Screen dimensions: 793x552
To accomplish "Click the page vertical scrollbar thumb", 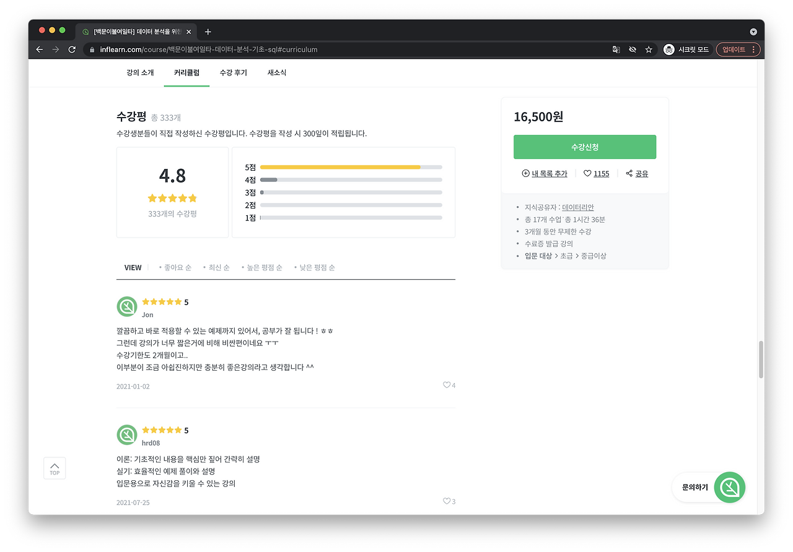I will pyautogui.click(x=761, y=359).
